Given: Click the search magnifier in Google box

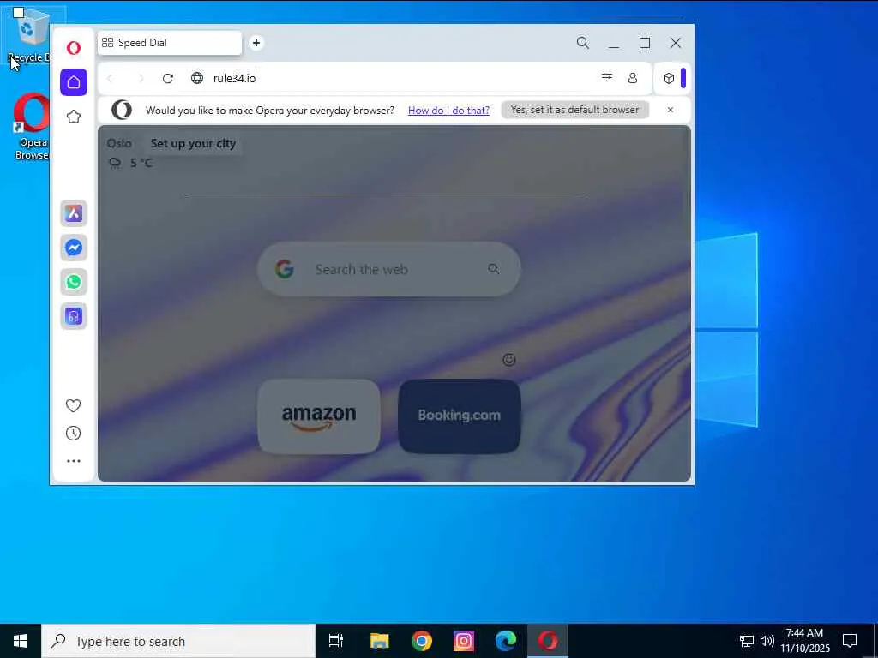Looking at the screenshot, I should (x=493, y=269).
